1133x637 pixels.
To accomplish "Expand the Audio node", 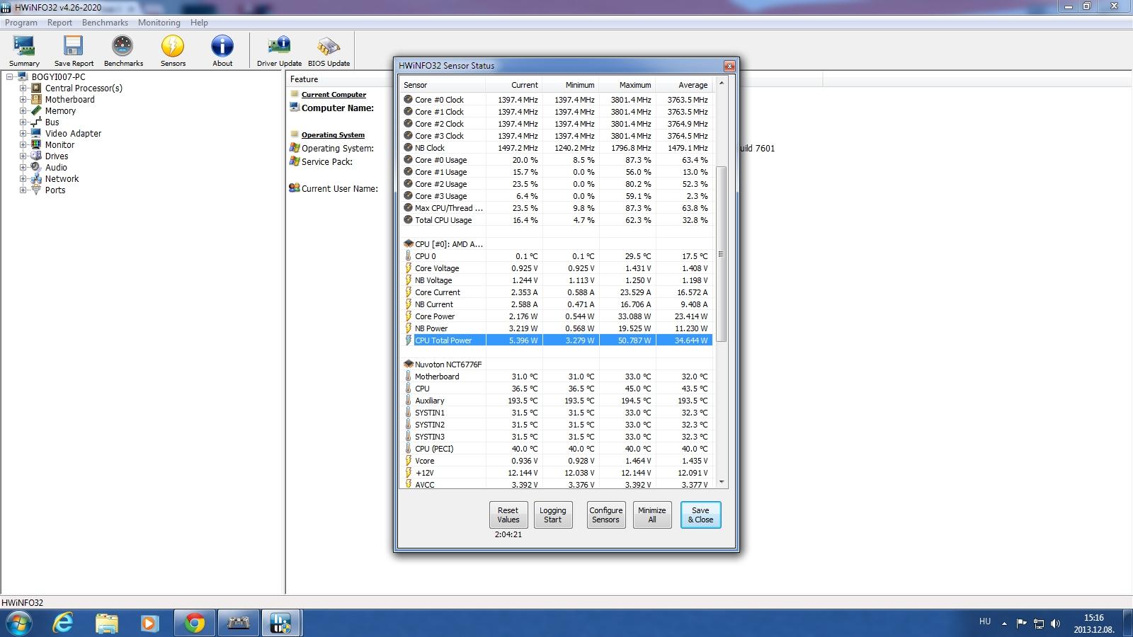I will pos(23,168).
